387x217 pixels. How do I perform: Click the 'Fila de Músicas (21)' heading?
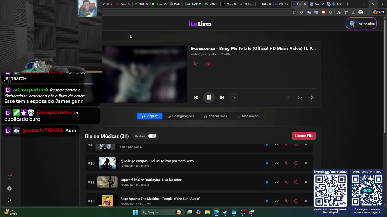[x=107, y=136]
